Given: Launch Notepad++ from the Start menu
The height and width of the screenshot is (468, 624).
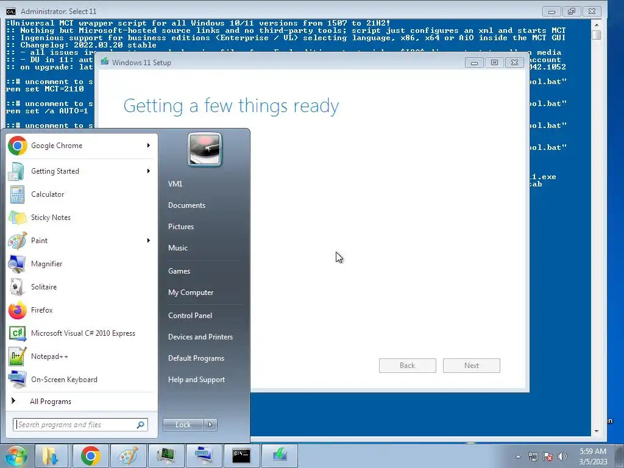Looking at the screenshot, I should 81,356.
